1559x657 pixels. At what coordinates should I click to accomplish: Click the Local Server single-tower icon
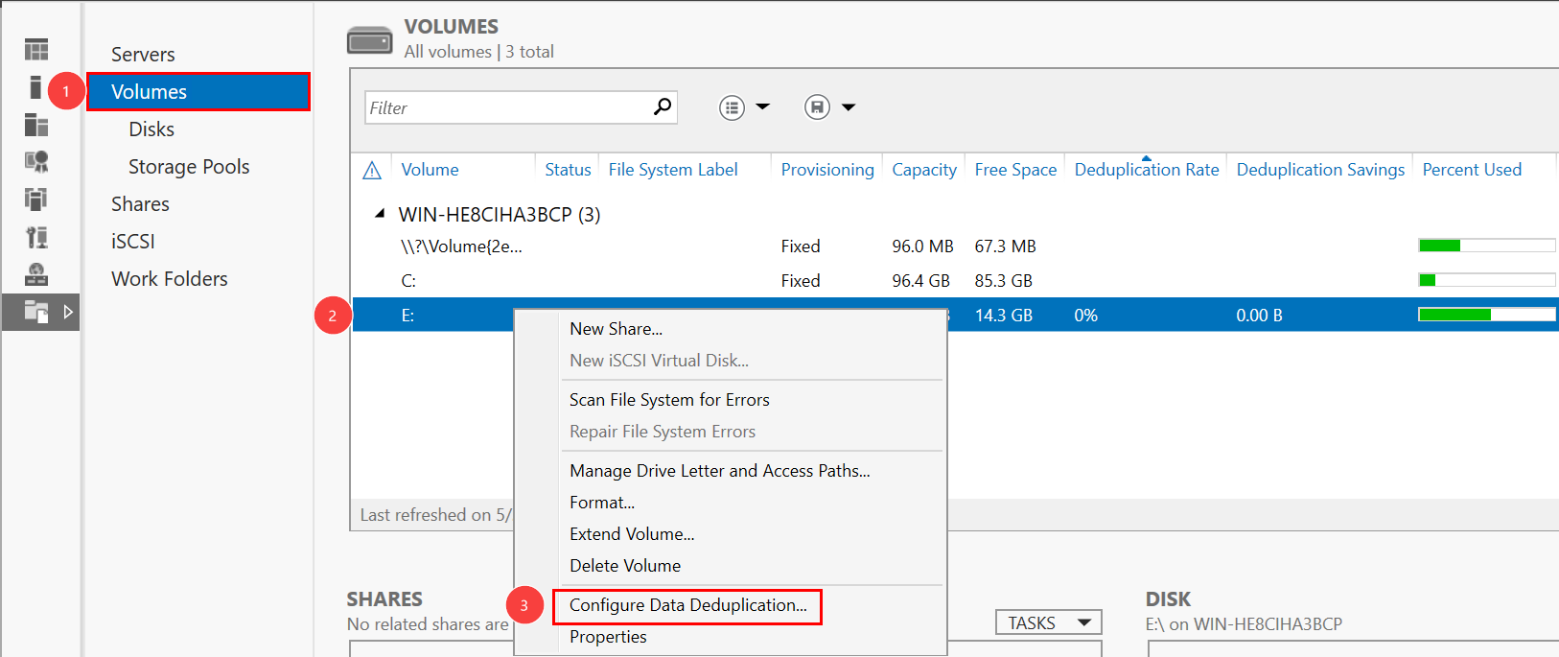tap(35, 87)
